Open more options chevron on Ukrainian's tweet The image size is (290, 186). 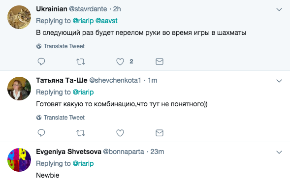point(279,9)
